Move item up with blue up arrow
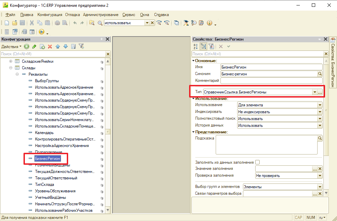 point(58,46)
